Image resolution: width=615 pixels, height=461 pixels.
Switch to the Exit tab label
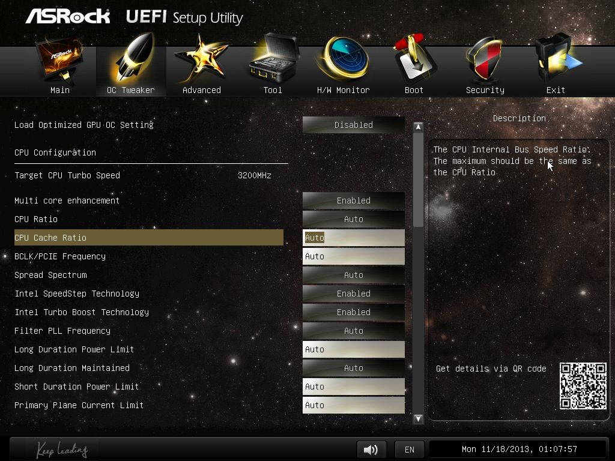click(x=556, y=90)
